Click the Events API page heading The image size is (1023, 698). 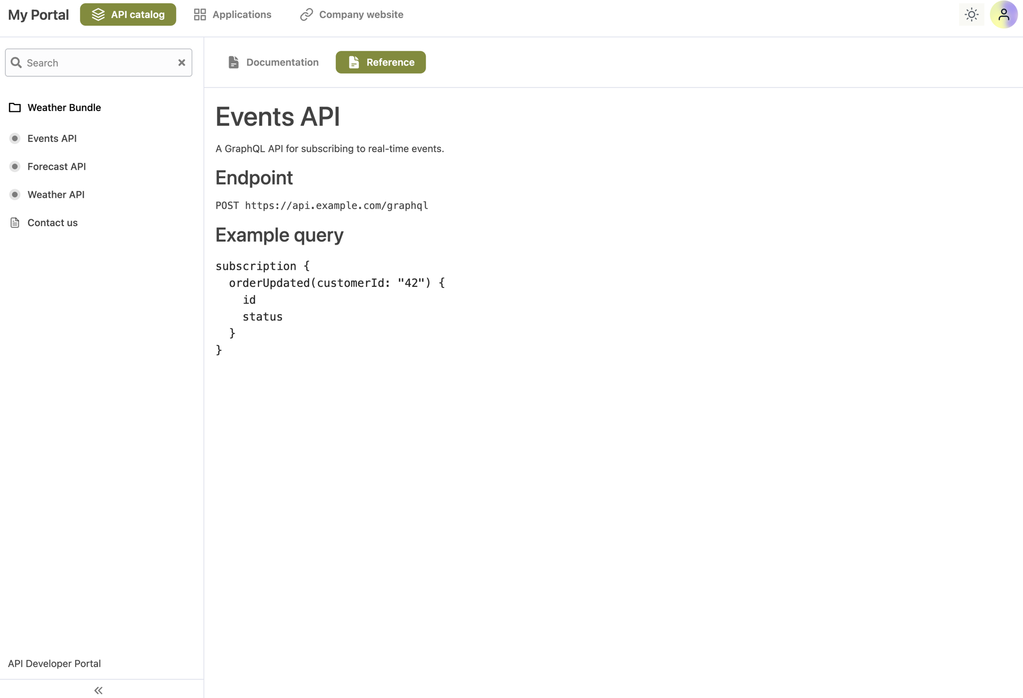point(278,116)
